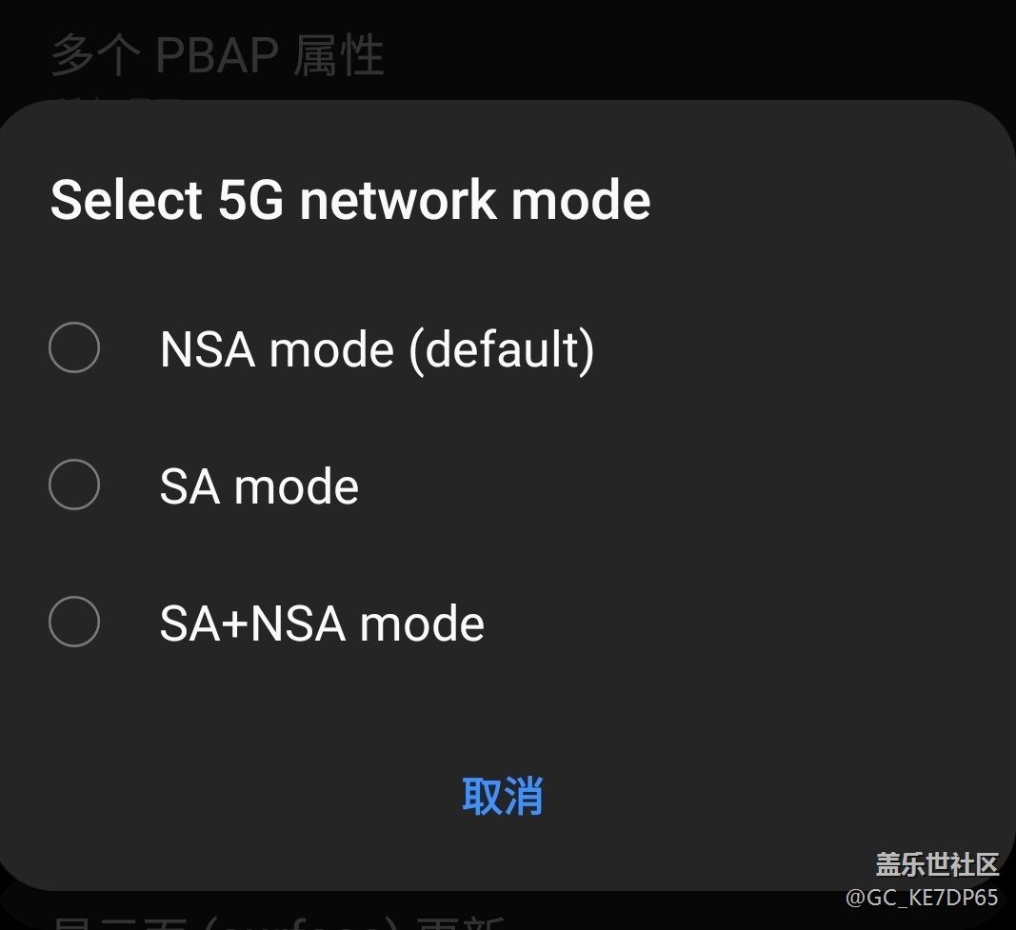This screenshot has height=930, width=1016.
Task: Click the @GC_KE7DP65 username watermark
Action: [x=922, y=897]
